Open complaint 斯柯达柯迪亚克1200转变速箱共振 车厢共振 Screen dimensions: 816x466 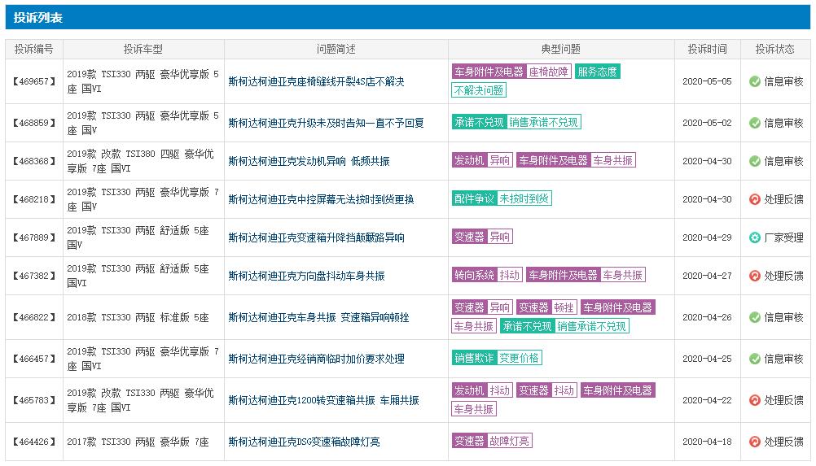(323, 401)
